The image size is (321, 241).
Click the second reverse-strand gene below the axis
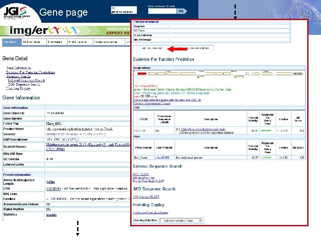[239, 77]
